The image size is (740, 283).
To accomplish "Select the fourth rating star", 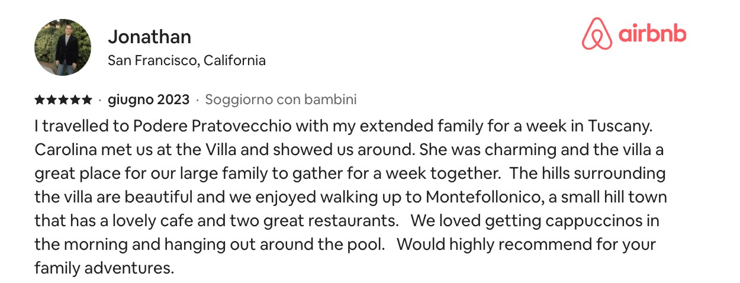I will 75,99.
